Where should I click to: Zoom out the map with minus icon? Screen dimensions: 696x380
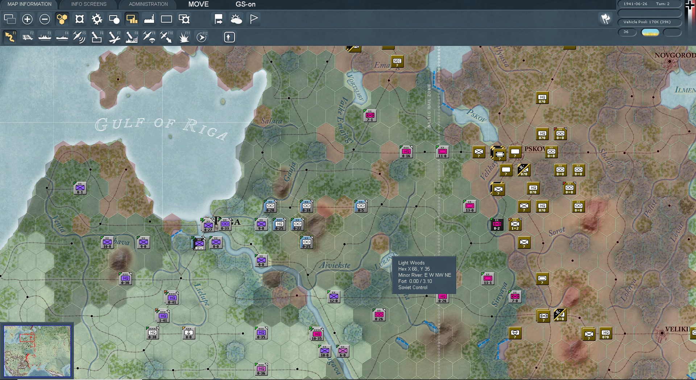45,19
